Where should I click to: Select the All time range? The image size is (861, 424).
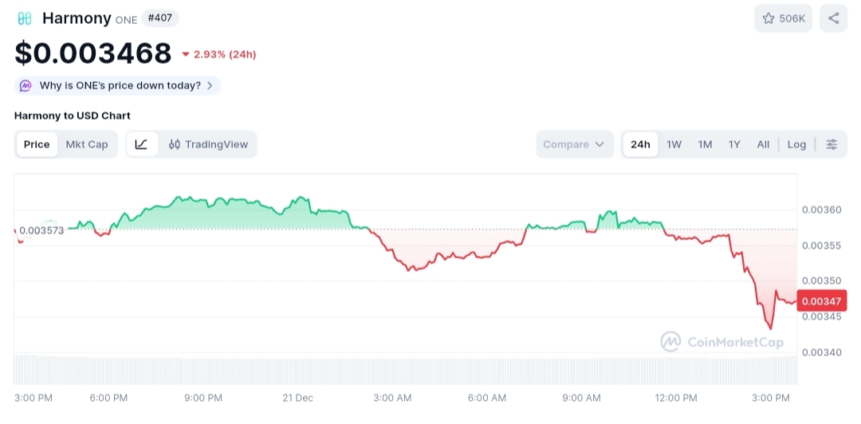tap(763, 144)
